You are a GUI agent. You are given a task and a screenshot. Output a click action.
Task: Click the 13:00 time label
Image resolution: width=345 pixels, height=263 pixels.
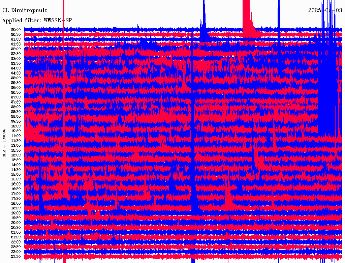(16, 155)
